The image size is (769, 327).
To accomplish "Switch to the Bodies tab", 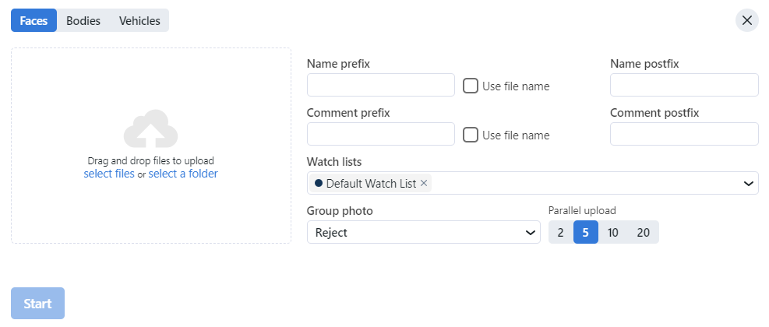I will (x=83, y=21).
